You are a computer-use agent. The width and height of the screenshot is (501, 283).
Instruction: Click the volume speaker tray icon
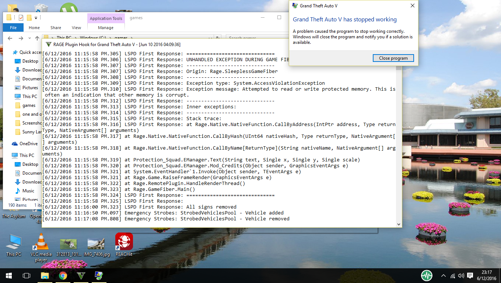tap(461, 276)
